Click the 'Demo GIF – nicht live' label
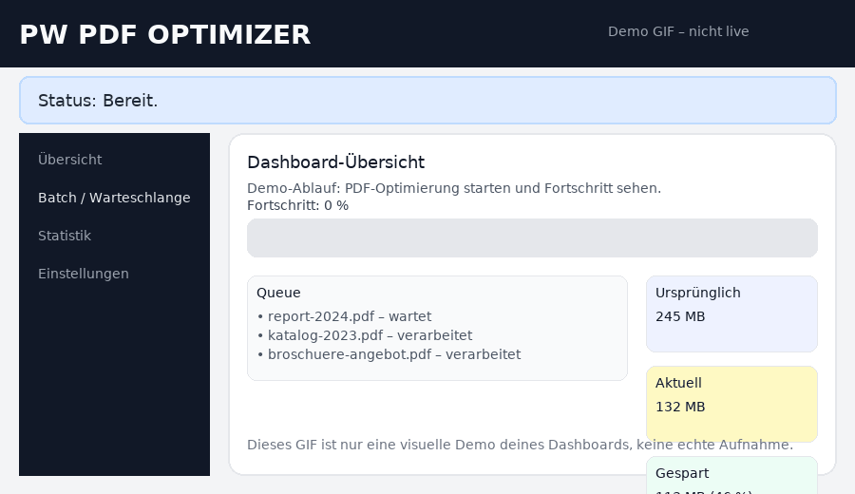The width and height of the screenshot is (855, 494). pos(678,31)
